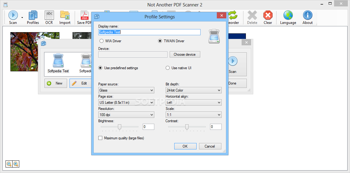This screenshot has width=350, height=173.
Task: Click Edit button in Profiles window
Action: pos(81,83)
